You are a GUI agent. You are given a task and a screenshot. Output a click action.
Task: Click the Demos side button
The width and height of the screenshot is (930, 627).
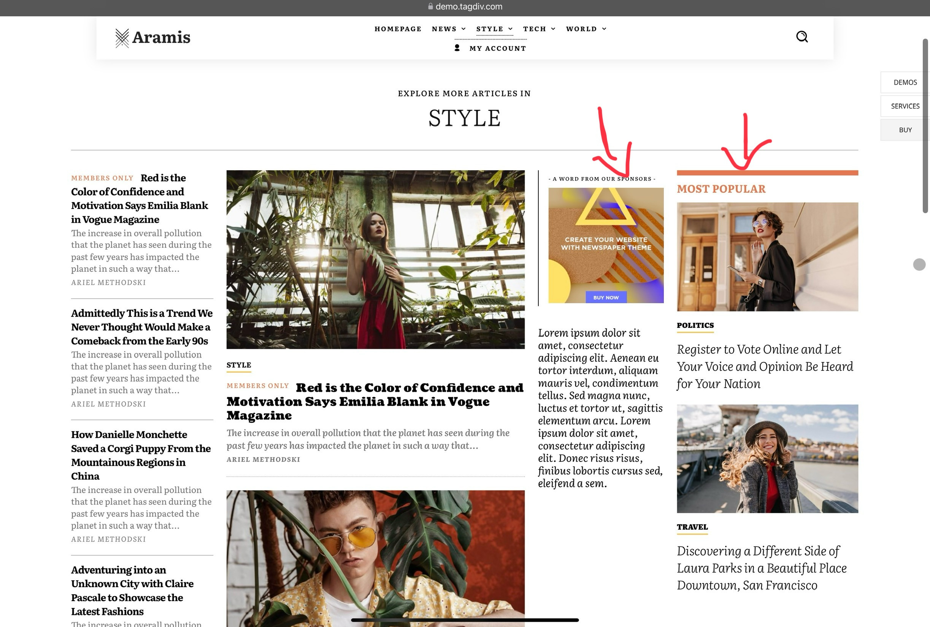point(905,82)
